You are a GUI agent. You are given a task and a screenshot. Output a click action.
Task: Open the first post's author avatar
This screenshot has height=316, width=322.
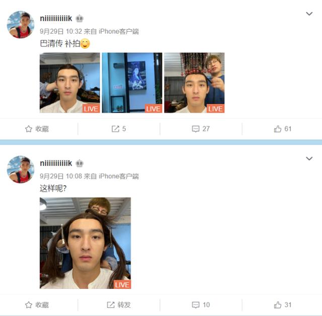coord(21,25)
